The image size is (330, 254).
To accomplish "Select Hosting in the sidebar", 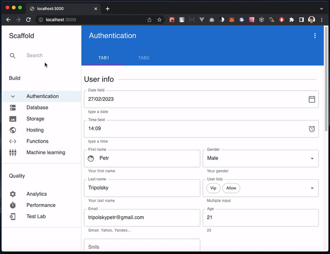I will pyautogui.click(x=42, y=130).
